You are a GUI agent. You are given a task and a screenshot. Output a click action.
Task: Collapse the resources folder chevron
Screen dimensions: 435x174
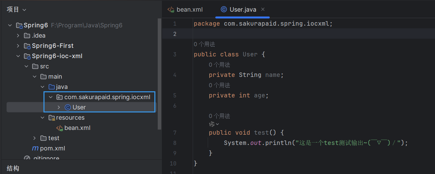[43, 118]
